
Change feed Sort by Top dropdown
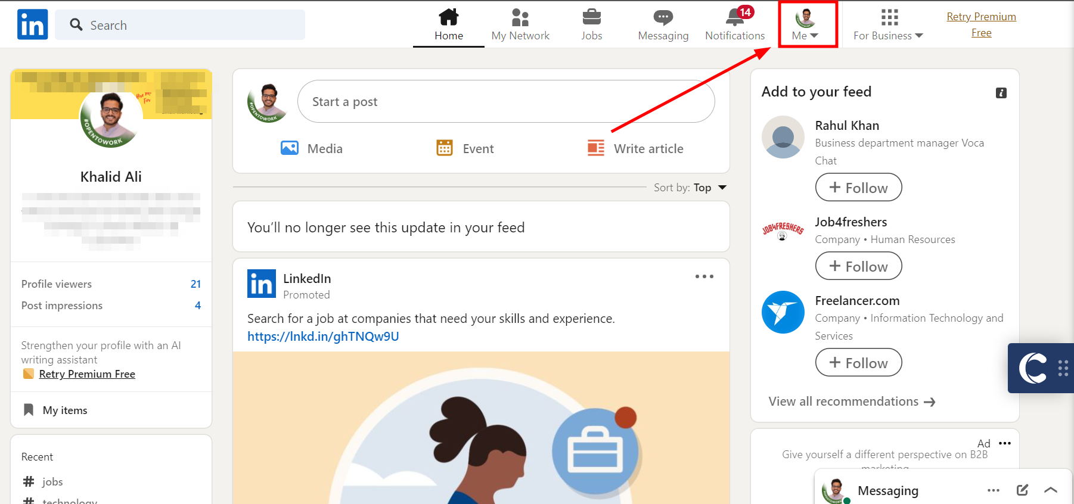(x=690, y=188)
